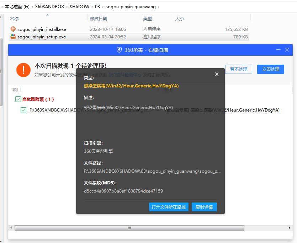This screenshot has width=297, height=243.
Task: Click the MD5 hash d5ccd4a0907b8a8ef1808794dce47159
Action: [123, 191]
